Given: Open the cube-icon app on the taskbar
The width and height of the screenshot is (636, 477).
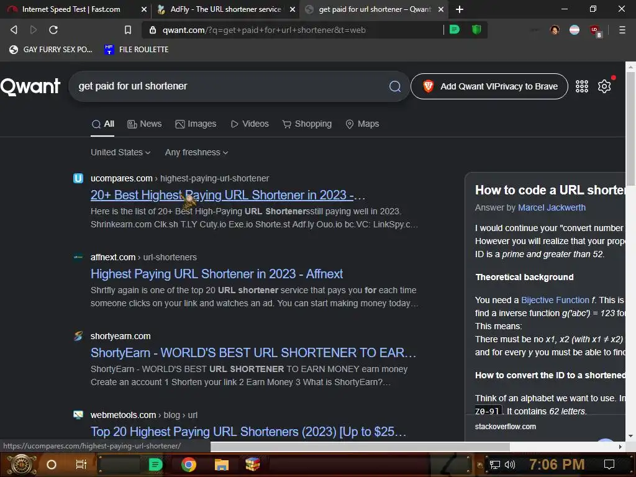Looking at the screenshot, I should pyautogui.click(x=252, y=464).
